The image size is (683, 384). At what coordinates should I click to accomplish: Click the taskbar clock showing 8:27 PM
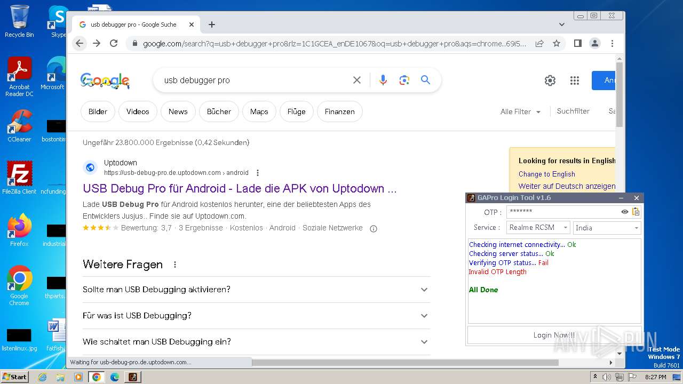655,377
